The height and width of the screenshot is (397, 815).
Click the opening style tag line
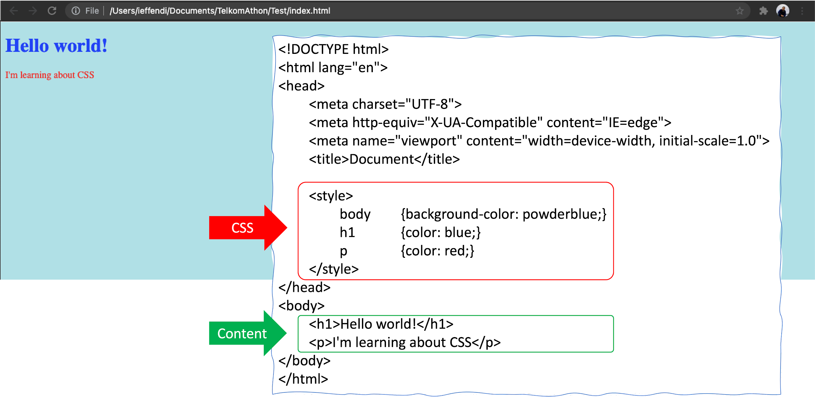pyautogui.click(x=331, y=196)
